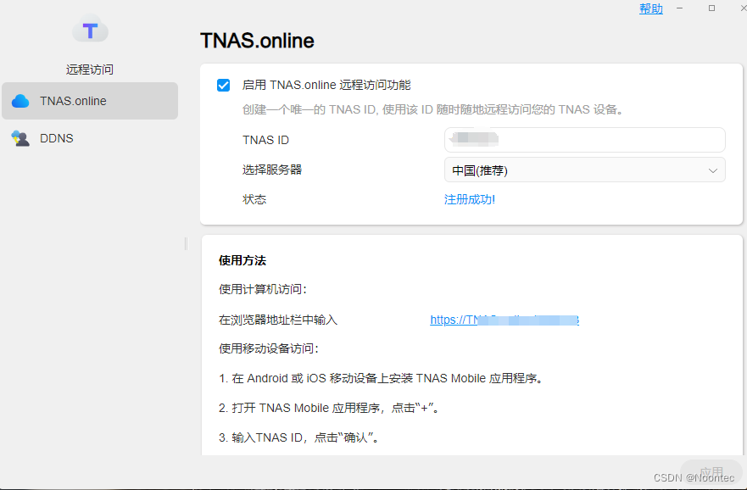Click the remote access cloud T logo
Screen dimensions: 747x490
click(x=90, y=30)
